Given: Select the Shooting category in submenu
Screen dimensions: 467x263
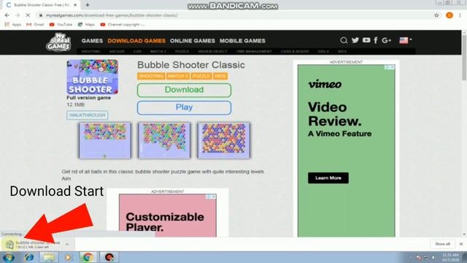Looking at the screenshot, I should pyautogui.click(x=90, y=52).
